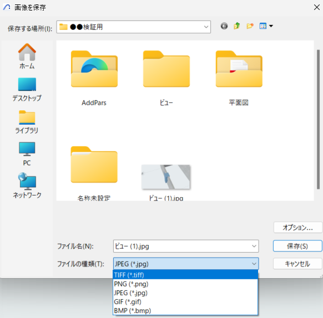Choose BMP (*.bmp) file type
Viewport: 323px width, 318px height.
[185, 310]
